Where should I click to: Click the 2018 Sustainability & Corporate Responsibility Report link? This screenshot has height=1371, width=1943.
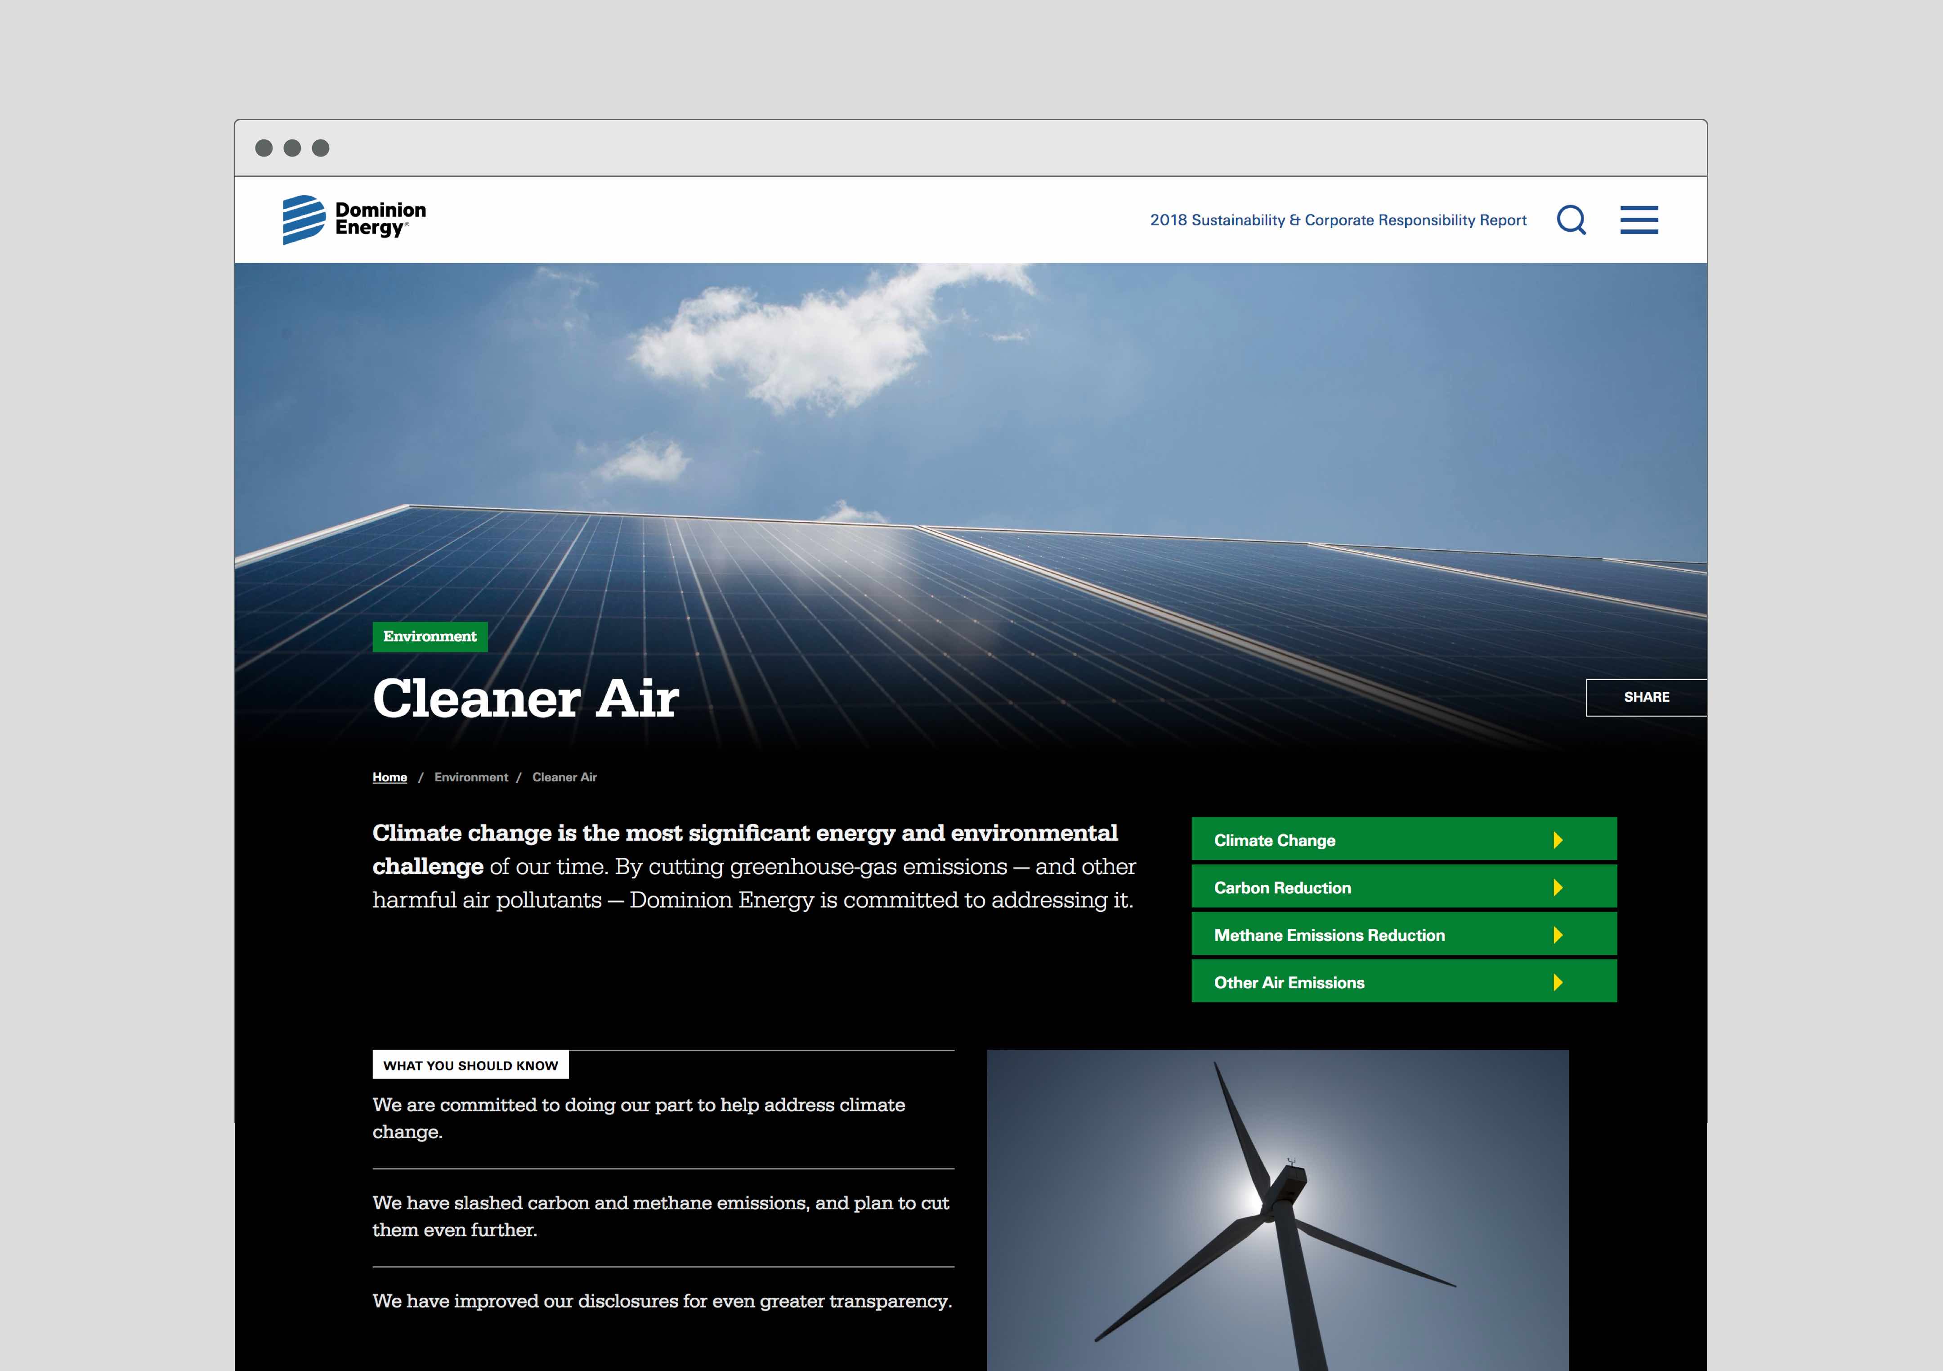(x=1338, y=220)
